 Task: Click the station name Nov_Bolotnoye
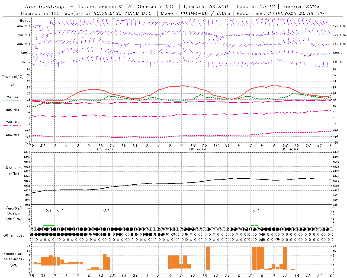click(45, 7)
